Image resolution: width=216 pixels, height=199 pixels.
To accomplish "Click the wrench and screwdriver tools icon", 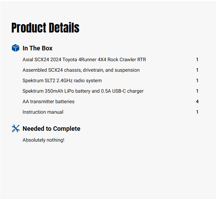I will click(x=15, y=128).
